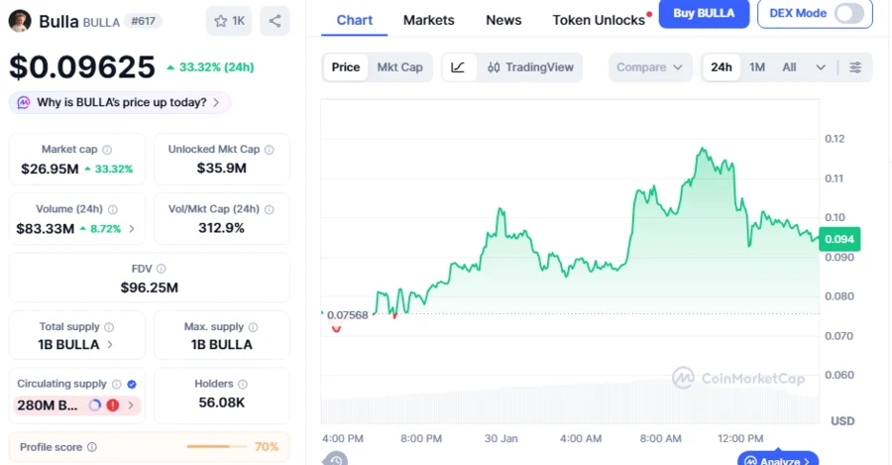Viewport: 892px width, 465px height.
Task: Click the share icon next to watchlist star
Action: point(275,21)
